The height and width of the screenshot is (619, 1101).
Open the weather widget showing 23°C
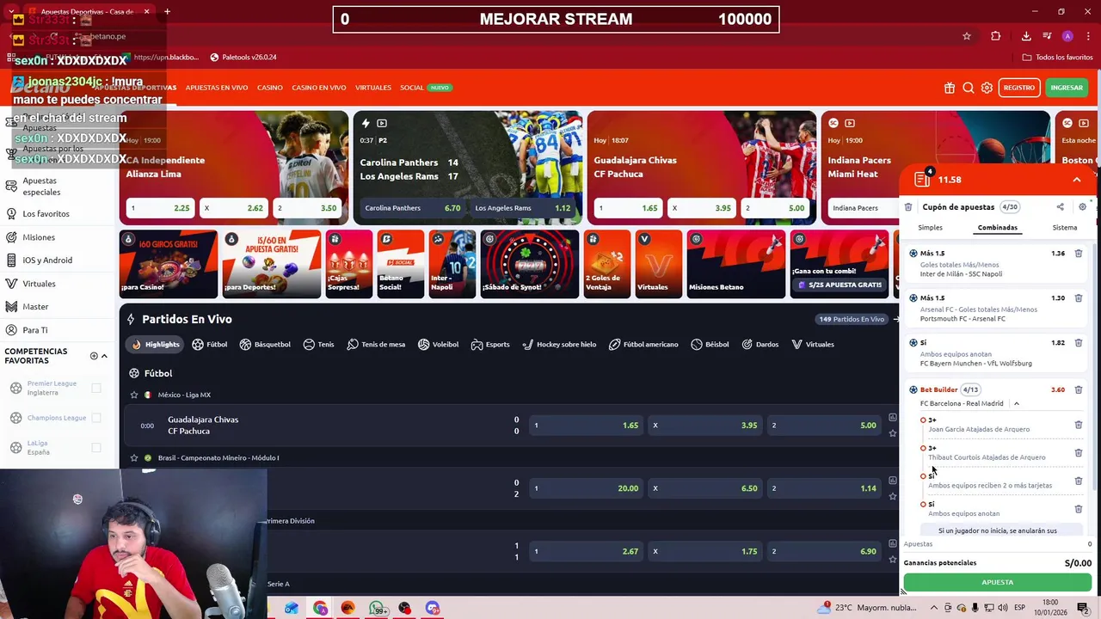point(867,608)
